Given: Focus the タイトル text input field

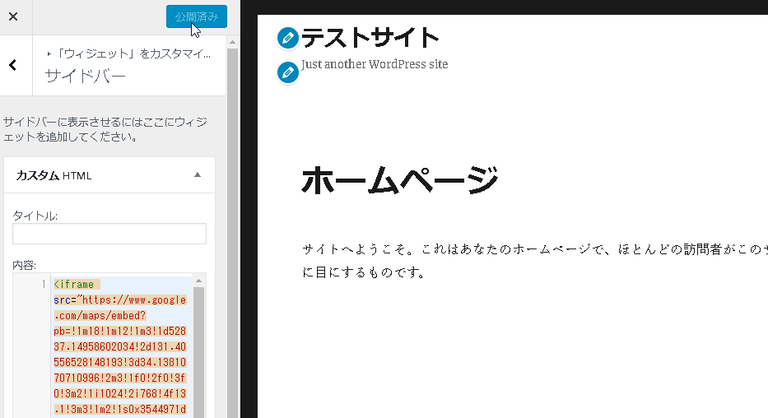Looking at the screenshot, I should (x=109, y=234).
